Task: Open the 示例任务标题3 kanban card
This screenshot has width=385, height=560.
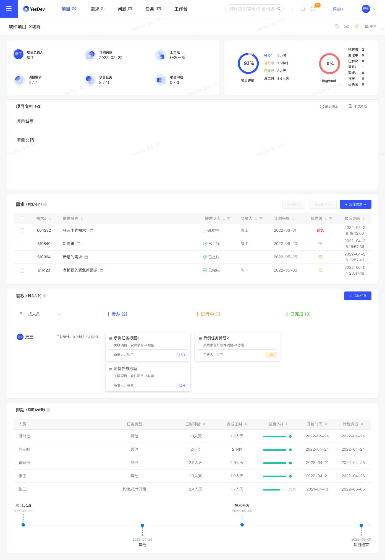Action: (x=148, y=347)
